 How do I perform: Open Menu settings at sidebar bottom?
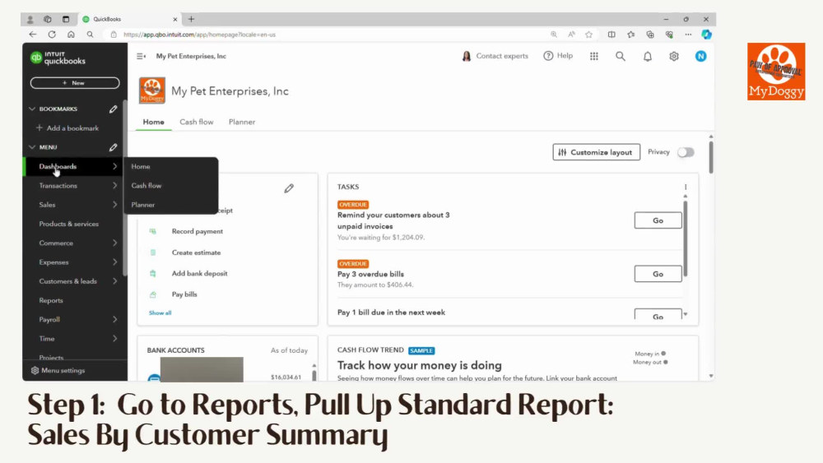[58, 370]
